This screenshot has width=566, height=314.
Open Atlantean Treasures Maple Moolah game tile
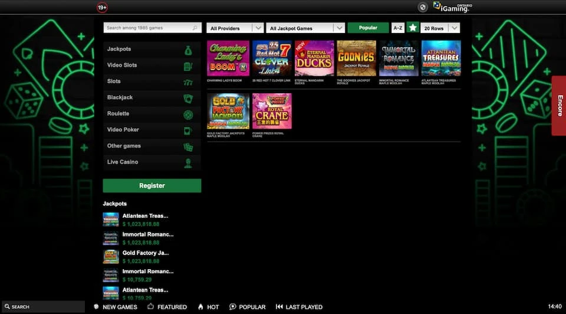(441, 58)
